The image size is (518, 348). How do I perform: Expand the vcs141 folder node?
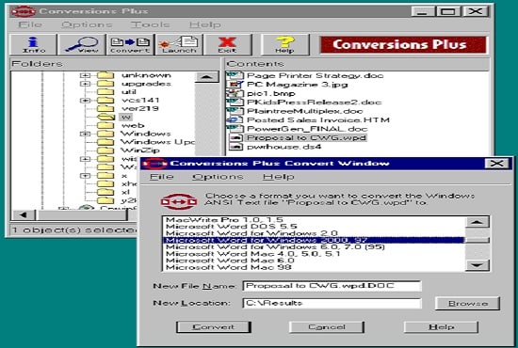85,101
